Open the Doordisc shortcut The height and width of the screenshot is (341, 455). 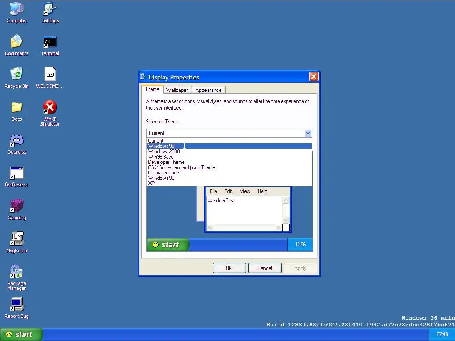pyautogui.click(x=16, y=144)
